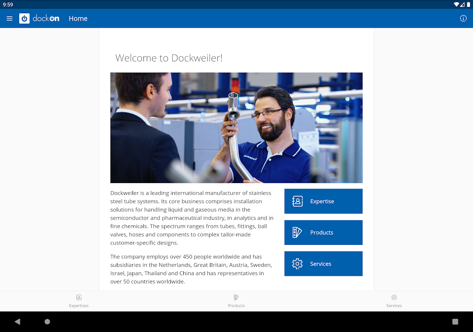
Task: Open the hamburger navigation menu
Action: point(10,18)
